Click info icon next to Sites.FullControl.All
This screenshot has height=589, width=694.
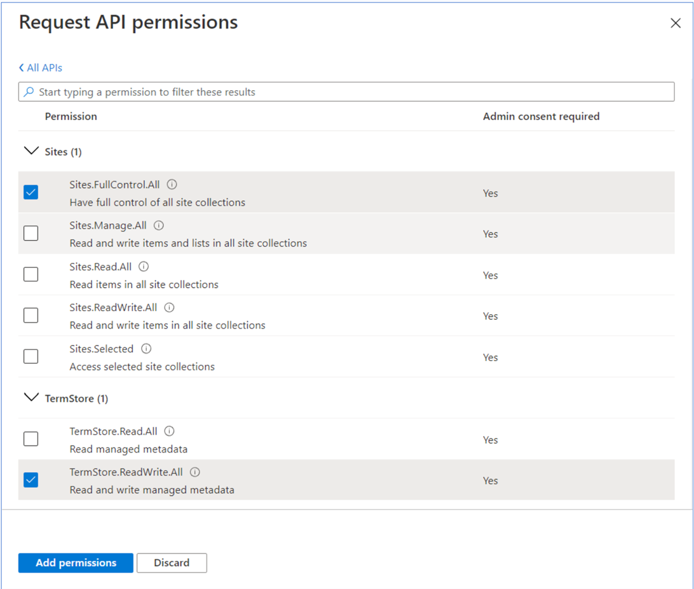coord(172,185)
